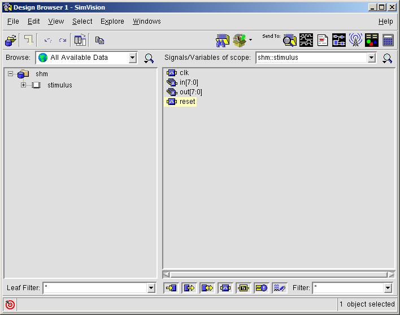Toggle the show transactions Tx filter button
400x315 pixels.
tap(244, 288)
